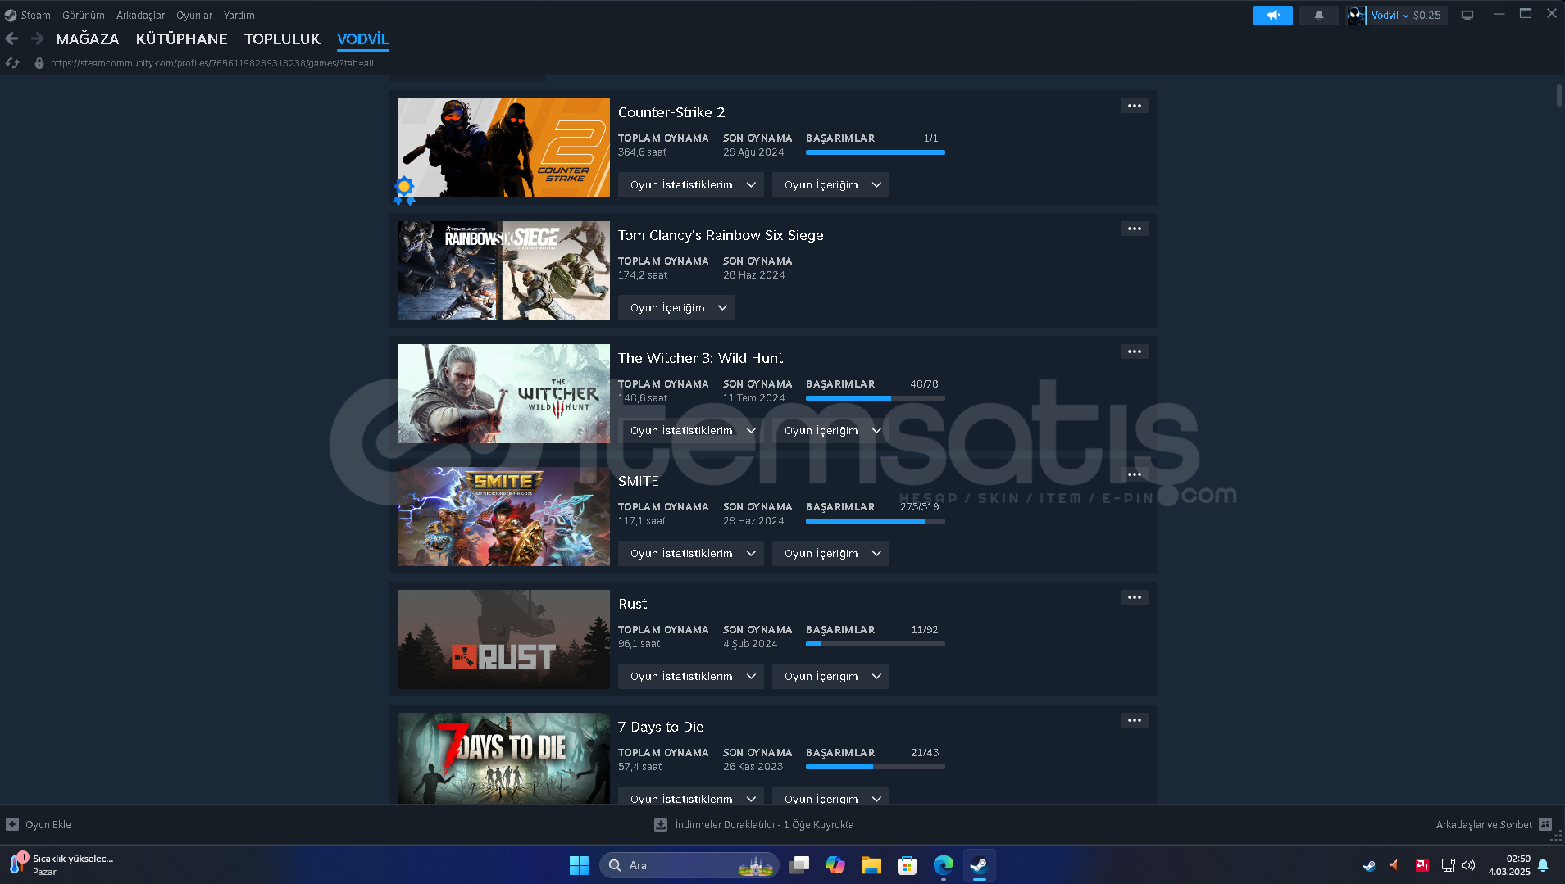Click the Vodvil profile avatar
This screenshot has width=1565, height=884.
tap(1356, 16)
